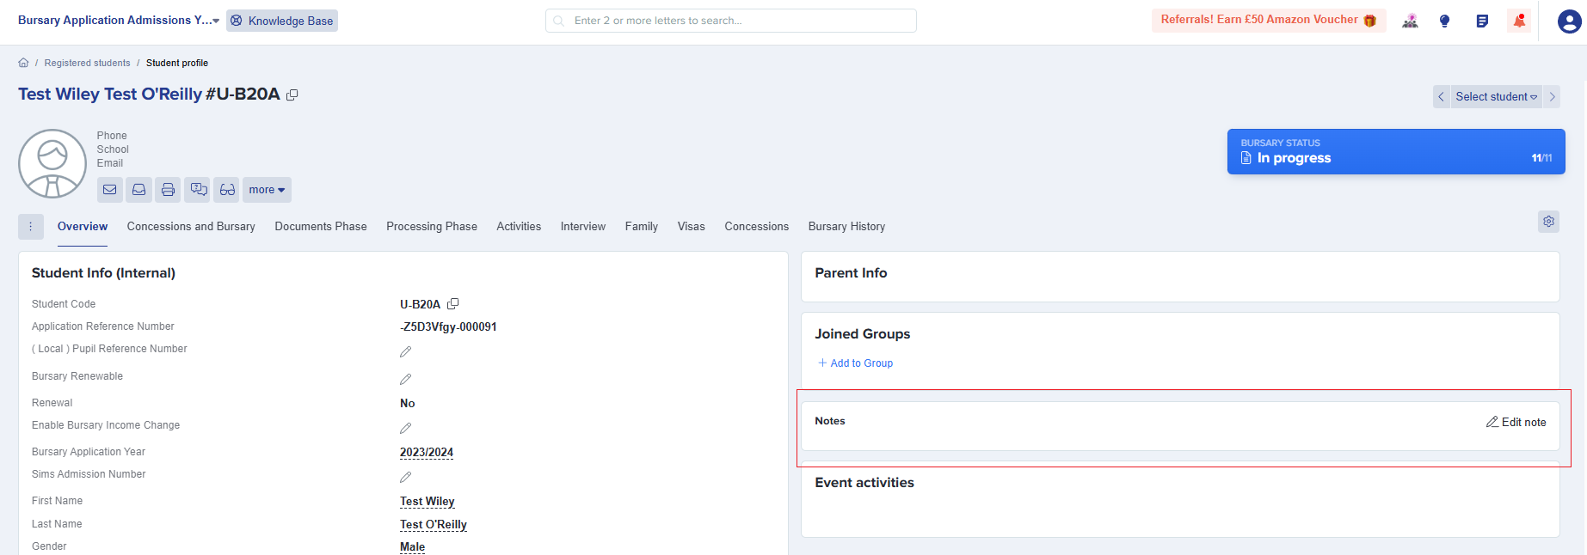Focus the top search input field

(x=731, y=21)
